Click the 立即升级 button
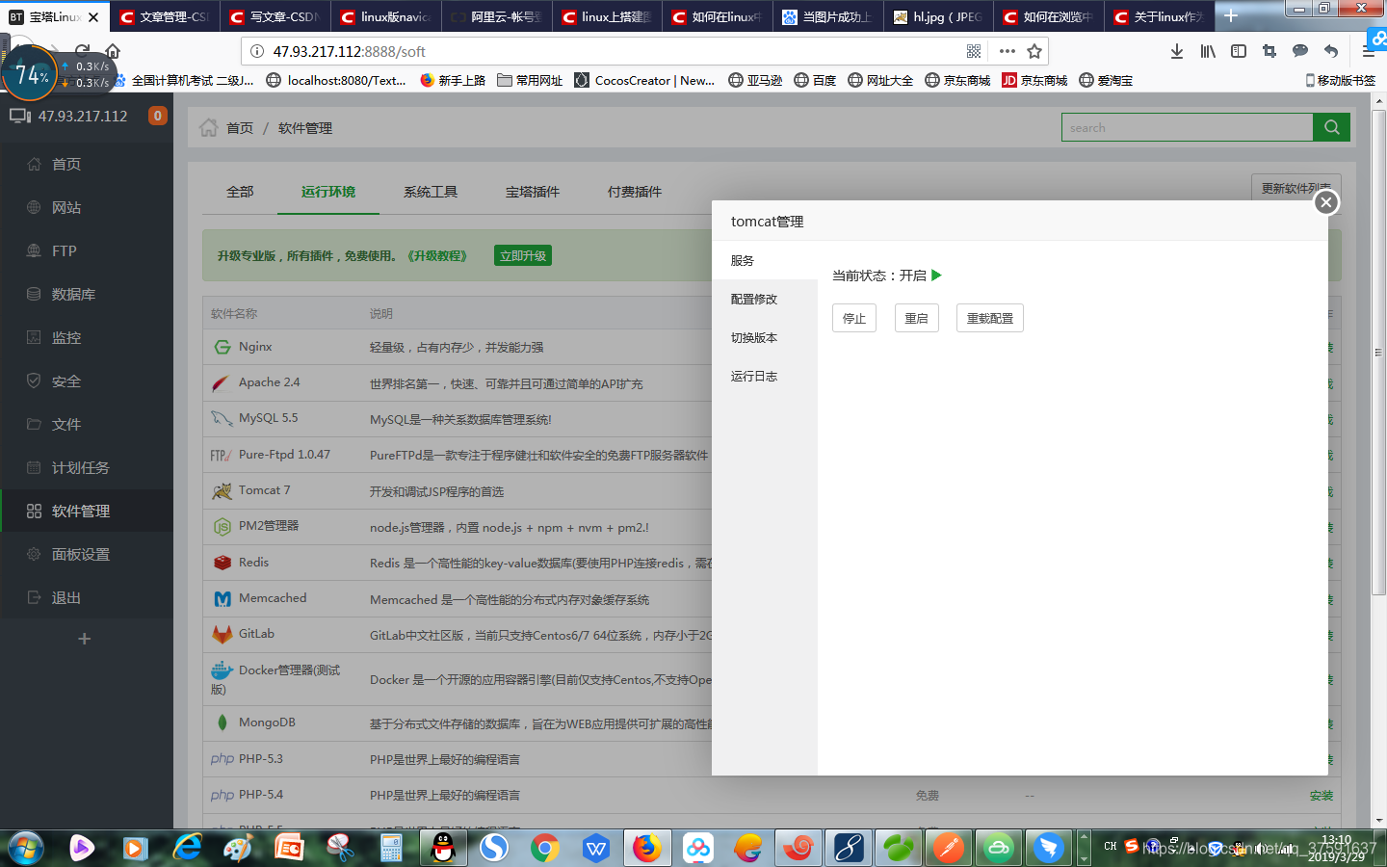Image resolution: width=1387 pixels, height=867 pixels. point(523,255)
